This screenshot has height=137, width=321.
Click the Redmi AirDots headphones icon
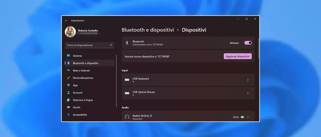[127, 117]
